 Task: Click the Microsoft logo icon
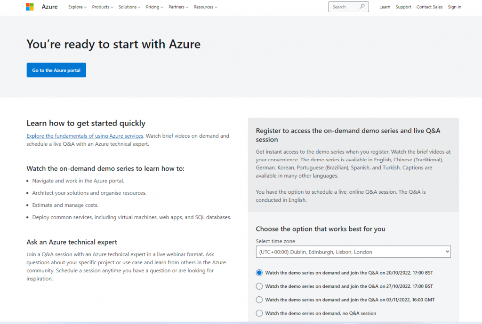click(x=30, y=7)
